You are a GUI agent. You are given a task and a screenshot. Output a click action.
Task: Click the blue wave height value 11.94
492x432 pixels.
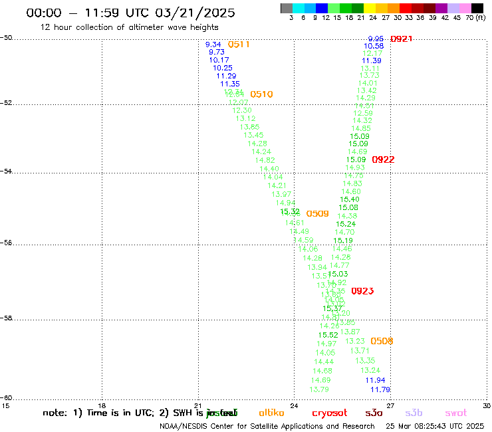click(375, 381)
